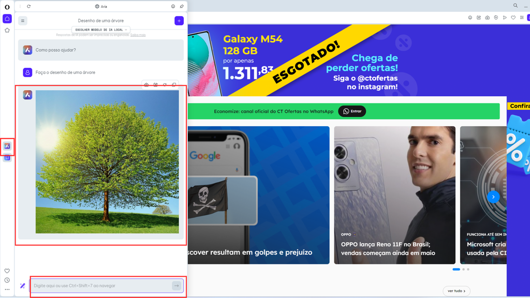Open Easy Setup sliders icon
The height and width of the screenshot is (298, 530).
(x=522, y=18)
